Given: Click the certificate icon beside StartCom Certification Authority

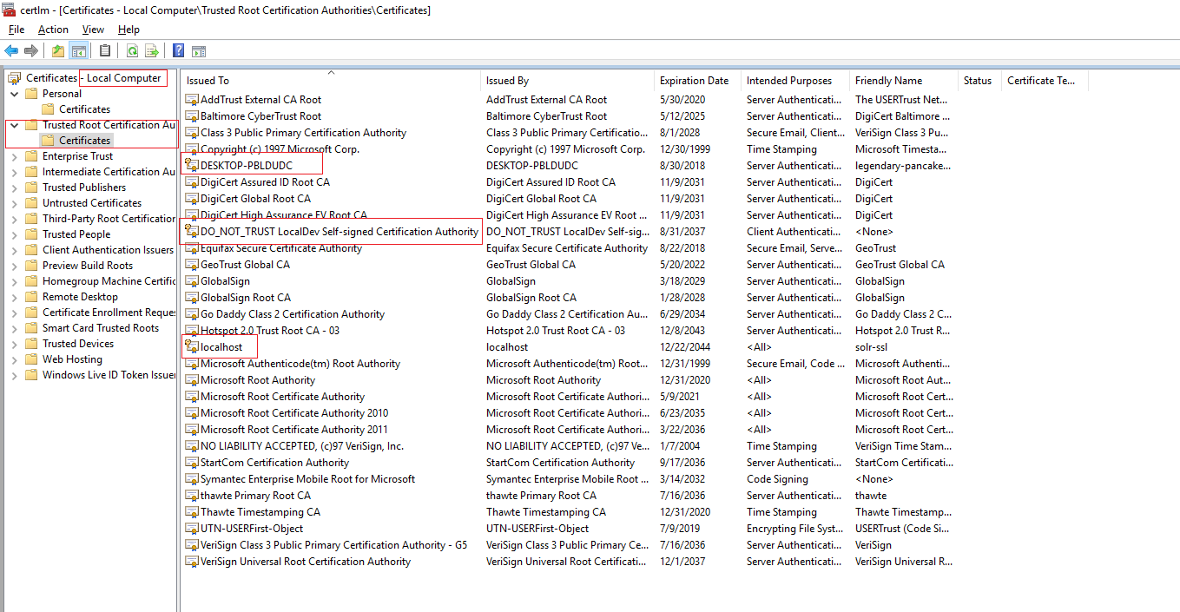Looking at the screenshot, I should coord(192,462).
